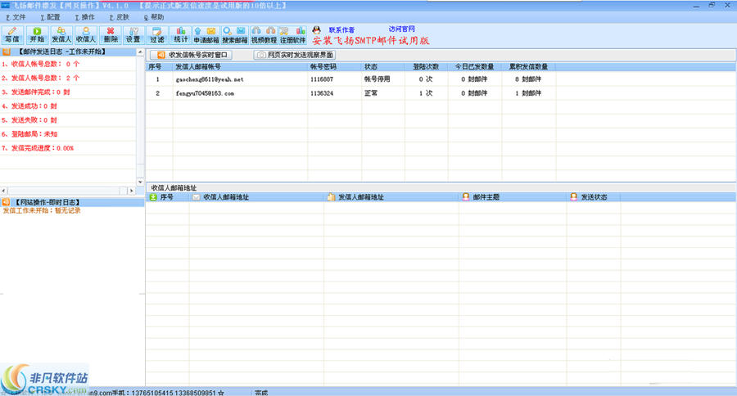Start sending with the 开始 icon
This screenshot has width=737, height=396.
[x=37, y=35]
